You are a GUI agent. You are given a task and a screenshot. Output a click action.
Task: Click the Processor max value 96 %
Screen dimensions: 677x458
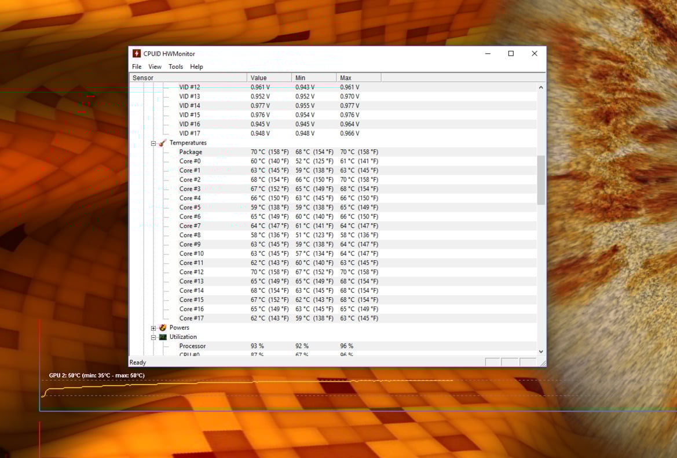pyautogui.click(x=346, y=346)
